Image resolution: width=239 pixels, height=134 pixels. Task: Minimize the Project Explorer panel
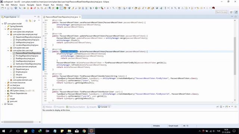(35, 17)
